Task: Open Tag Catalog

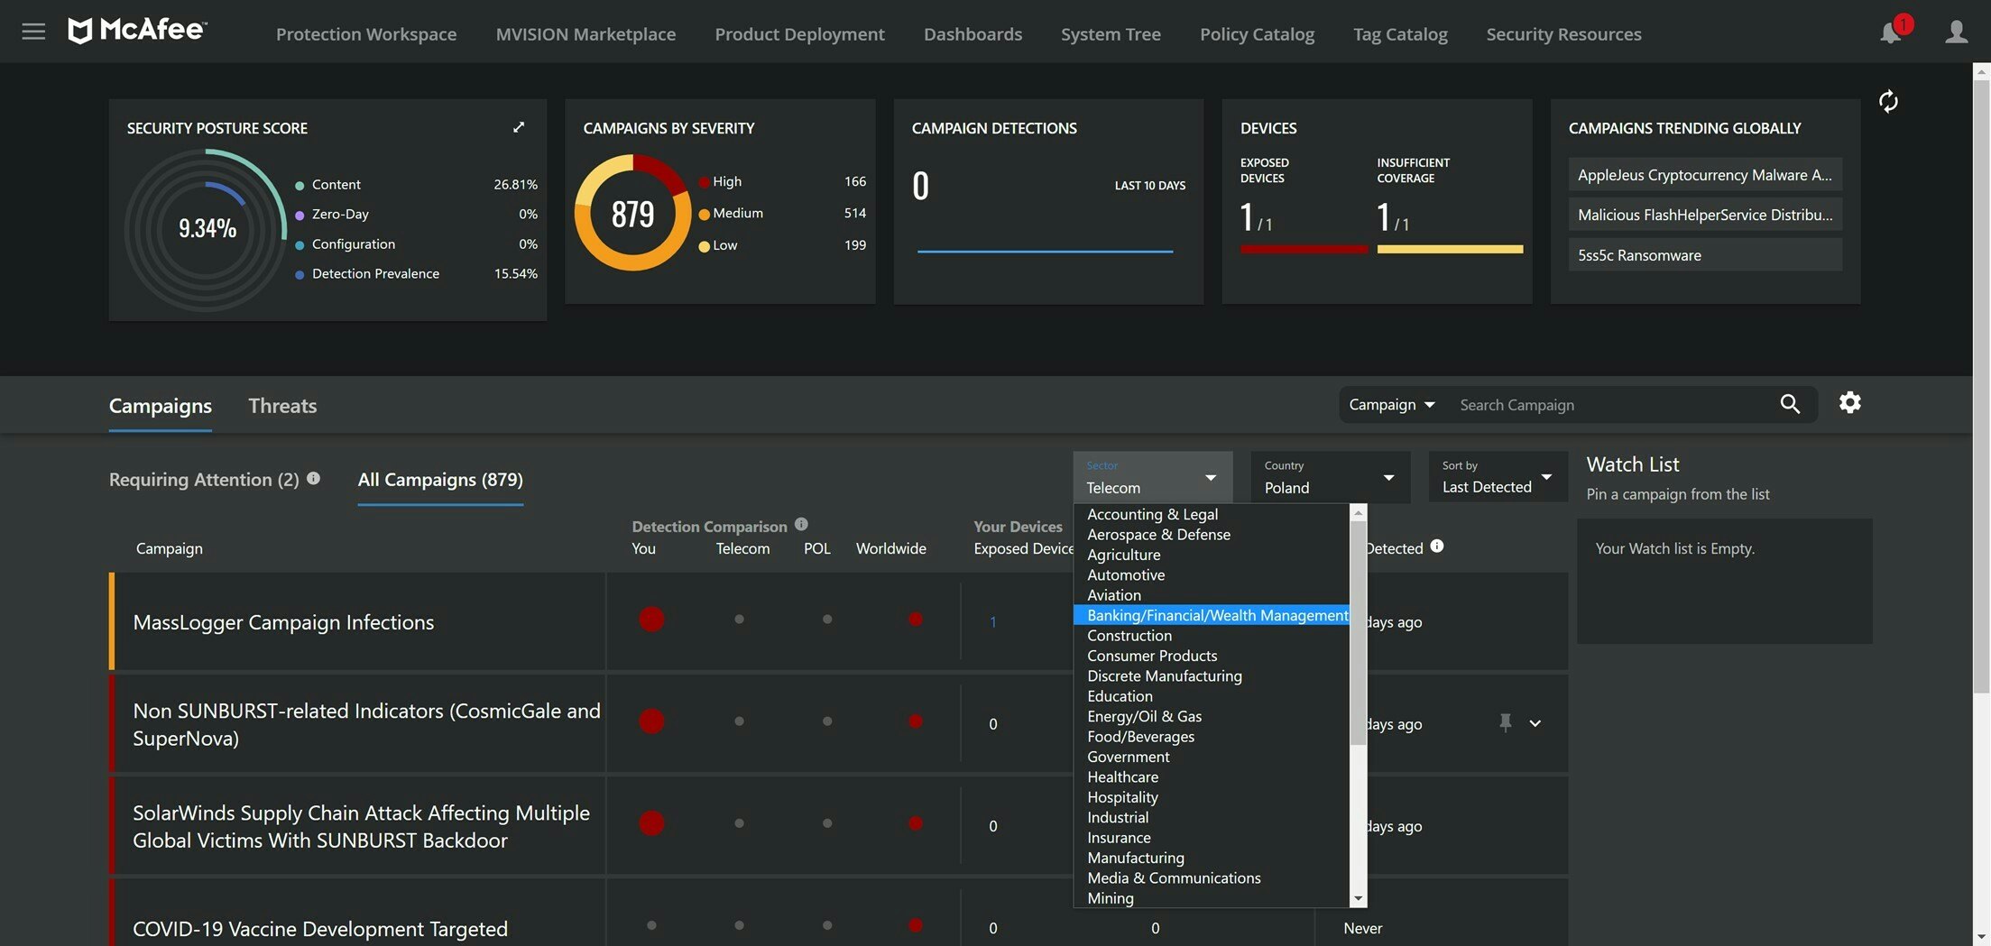Action: (1400, 34)
